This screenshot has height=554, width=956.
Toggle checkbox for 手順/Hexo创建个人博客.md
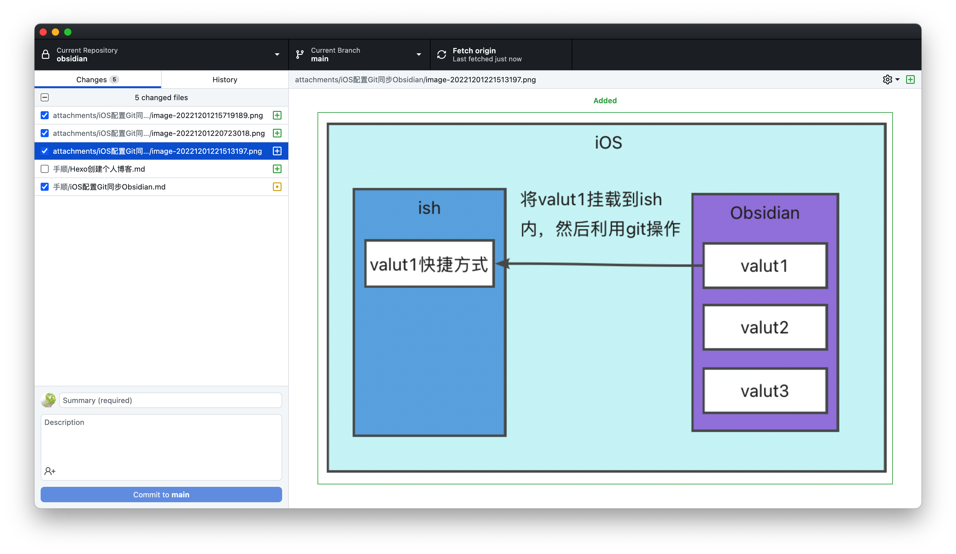tap(45, 169)
